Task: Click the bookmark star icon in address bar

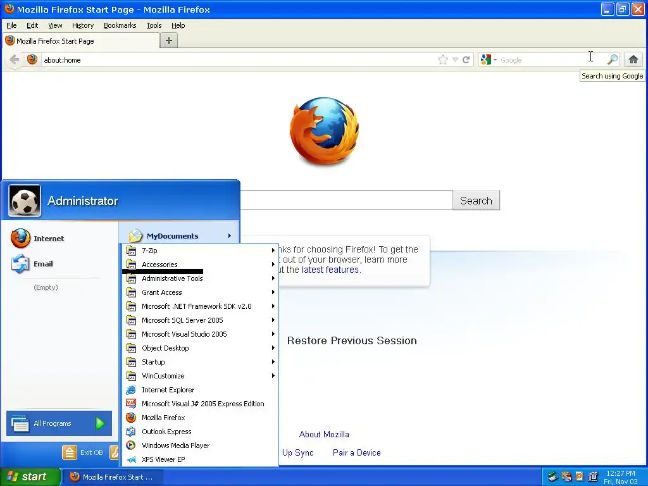Action: click(442, 59)
